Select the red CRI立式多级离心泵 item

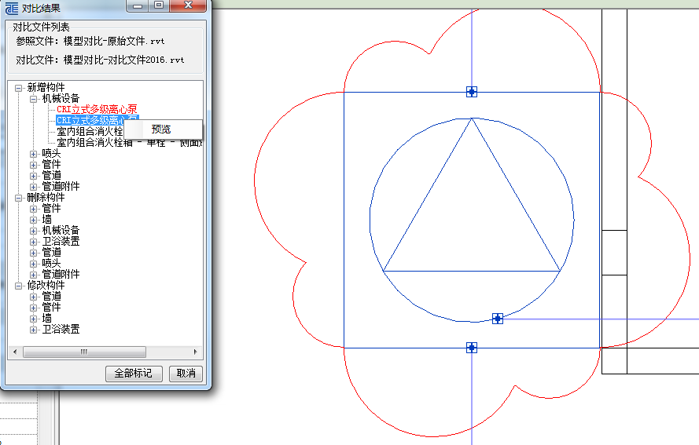97,109
